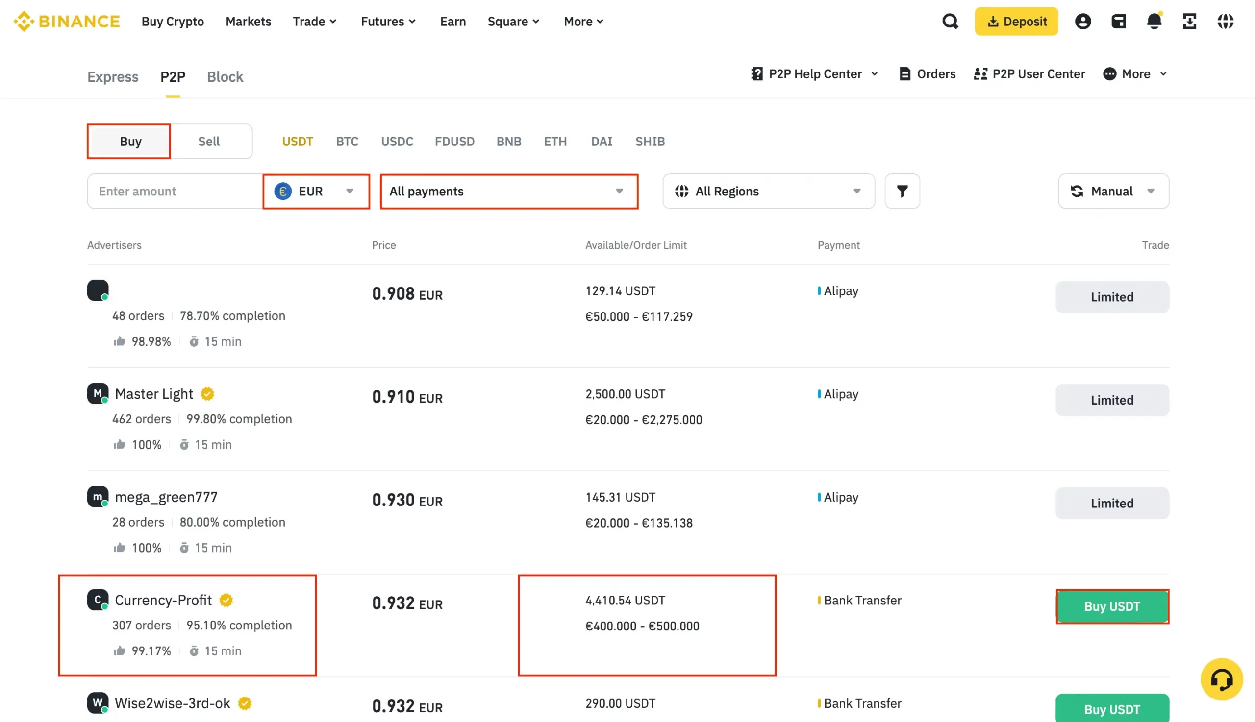Click the filter funnel icon
The height and width of the screenshot is (722, 1255).
(902, 191)
